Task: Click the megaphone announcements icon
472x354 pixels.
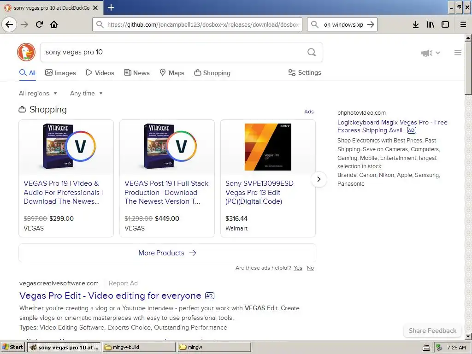Action: pyautogui.click(x=426, y=53)
